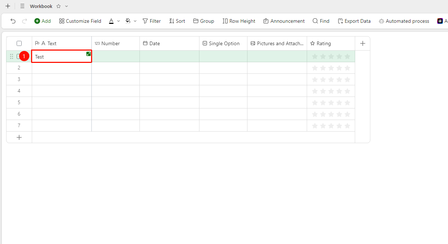The width and height of the screenshot is (448, 244).
Task: Star the Workbook as a favorite
Action: click(x=59, y=6)
